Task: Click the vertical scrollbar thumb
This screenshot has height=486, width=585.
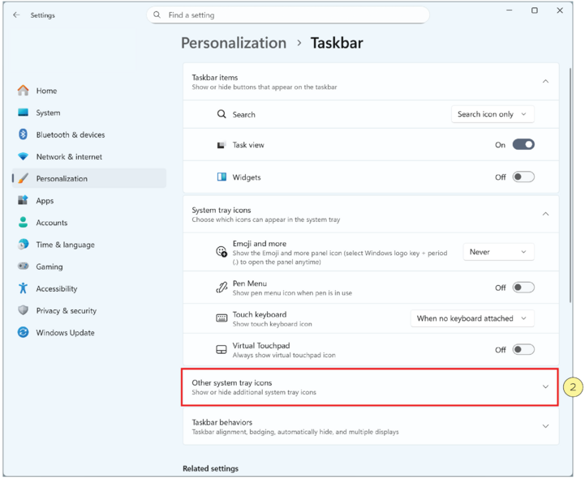Action: tap(570, 185)
